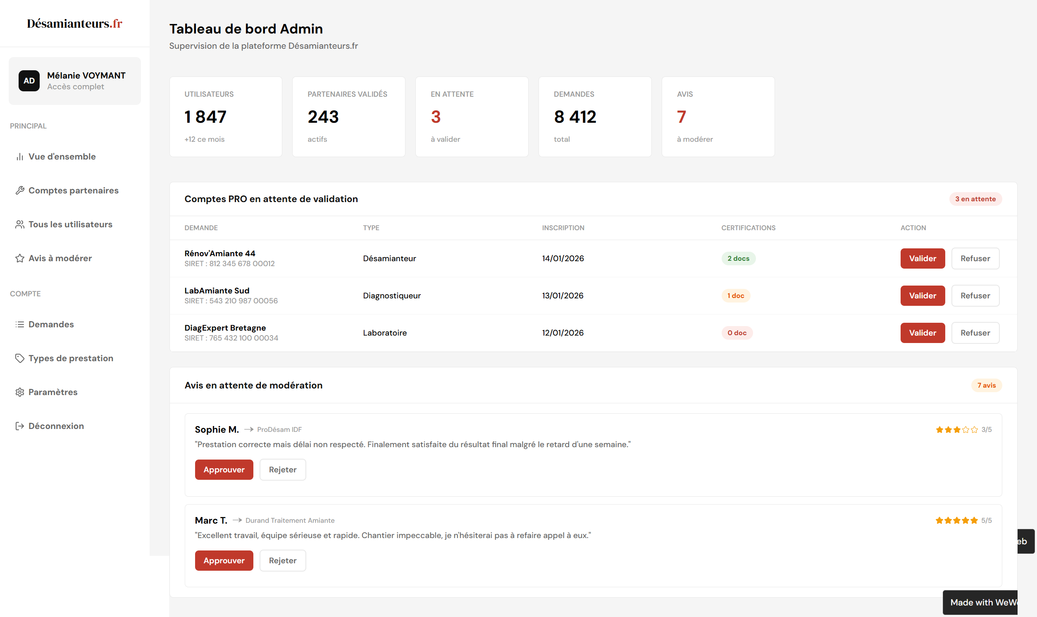Click the arrow icon after Marc T.
1037x617 pixels.
[x=237, y=521]
